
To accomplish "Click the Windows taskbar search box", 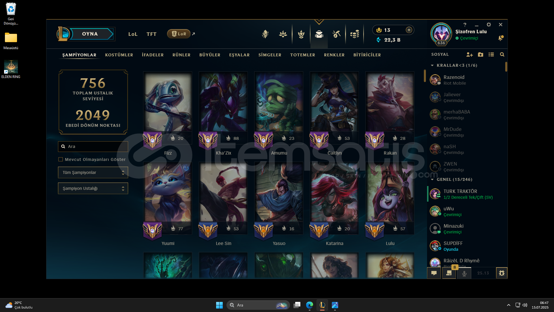I will [x=258, y=305].
